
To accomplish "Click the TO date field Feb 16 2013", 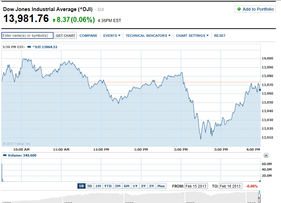I will pyautogui.click(x=231, y=186).
